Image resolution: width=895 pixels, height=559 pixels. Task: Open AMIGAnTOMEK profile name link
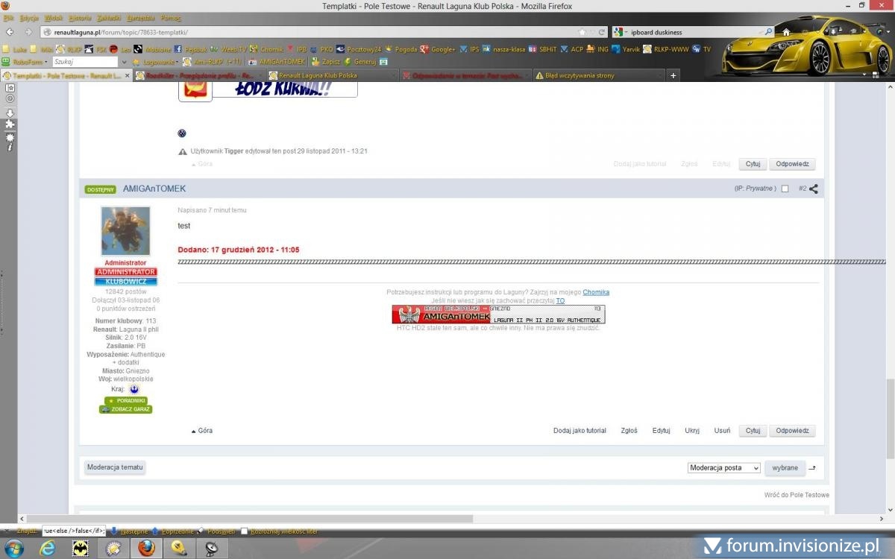point(154,189)
